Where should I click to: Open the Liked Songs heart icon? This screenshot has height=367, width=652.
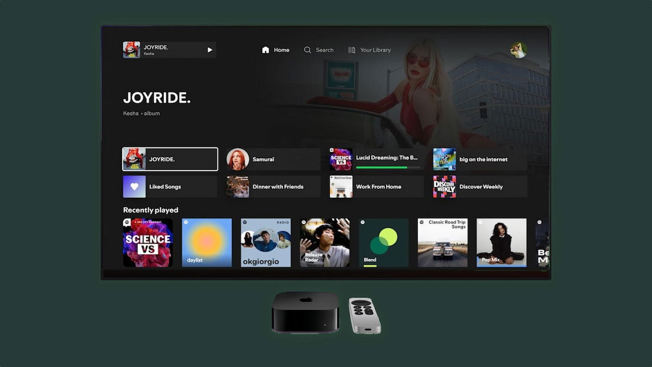point(134,186)
